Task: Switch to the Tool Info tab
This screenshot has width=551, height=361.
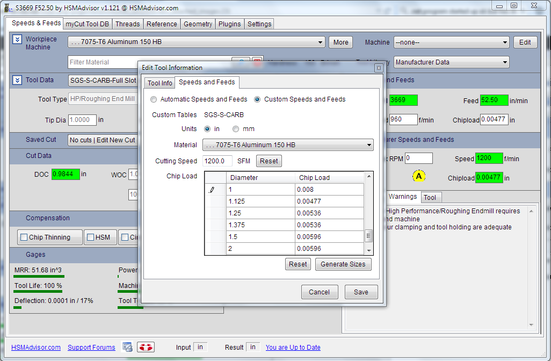Action: 160,83
